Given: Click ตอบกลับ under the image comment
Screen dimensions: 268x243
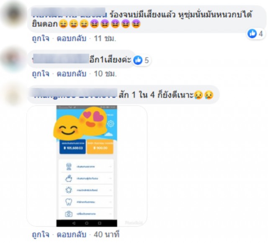Looking at the screenshot, I should [72, 235].
